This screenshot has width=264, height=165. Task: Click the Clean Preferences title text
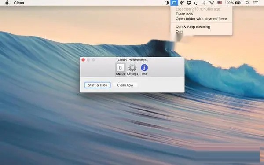coord(132,60)
